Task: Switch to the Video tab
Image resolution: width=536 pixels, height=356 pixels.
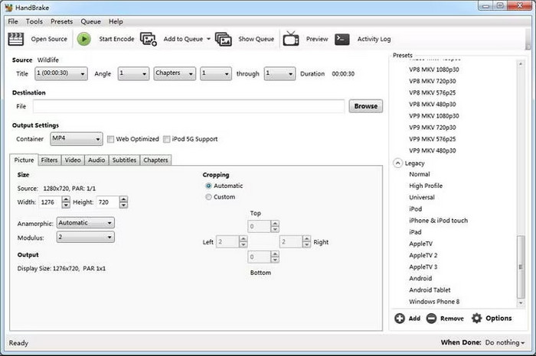Action: coord(73,160)
